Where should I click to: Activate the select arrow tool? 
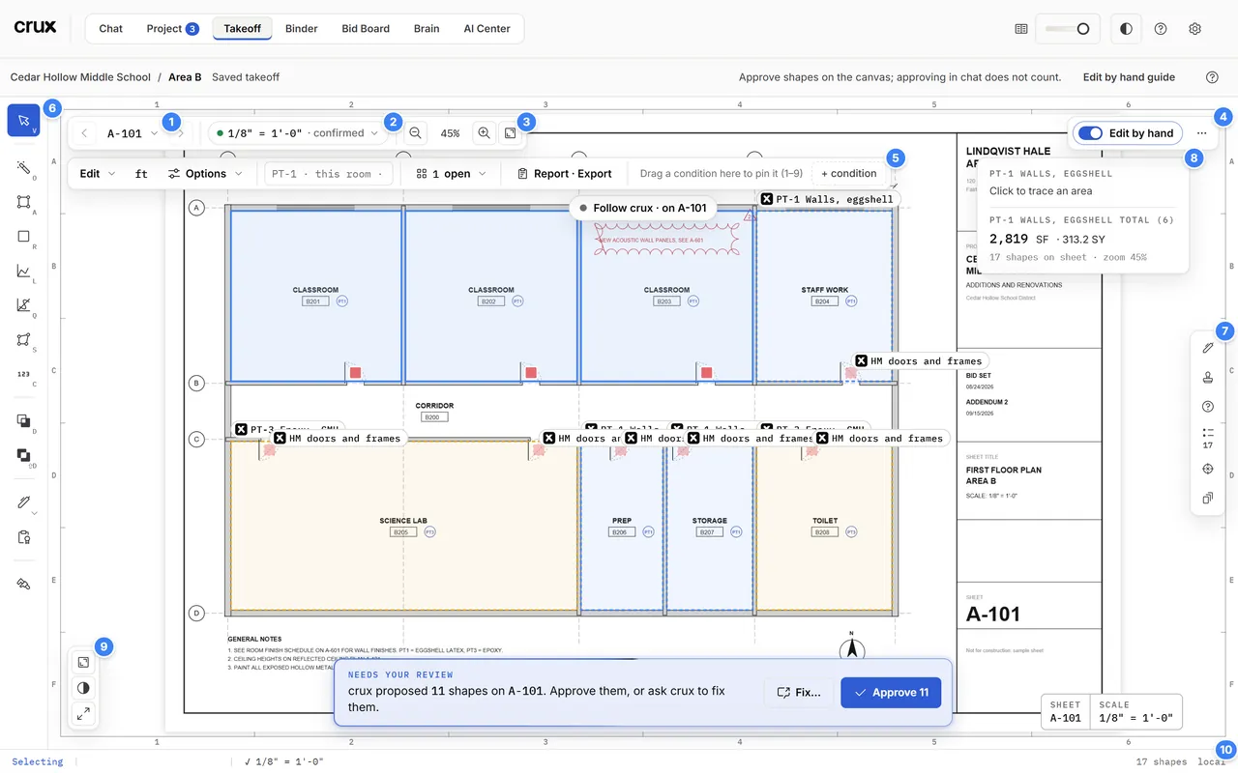[x=23, y=121]
